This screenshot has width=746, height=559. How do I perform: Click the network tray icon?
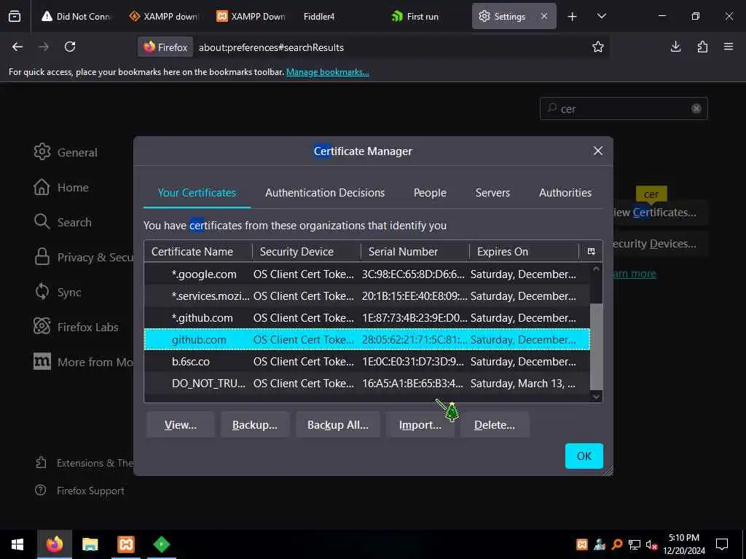coord(635,544)
